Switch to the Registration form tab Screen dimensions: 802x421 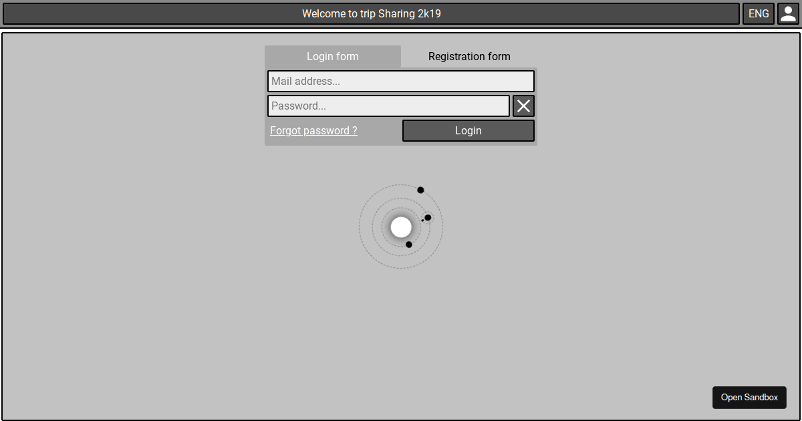(469, 57)
